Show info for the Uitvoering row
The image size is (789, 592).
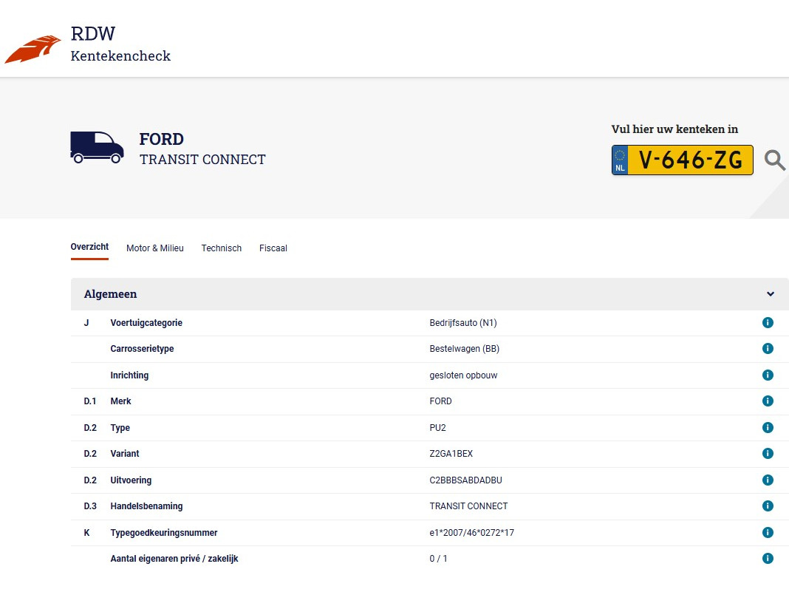click(x=768, y=480)
